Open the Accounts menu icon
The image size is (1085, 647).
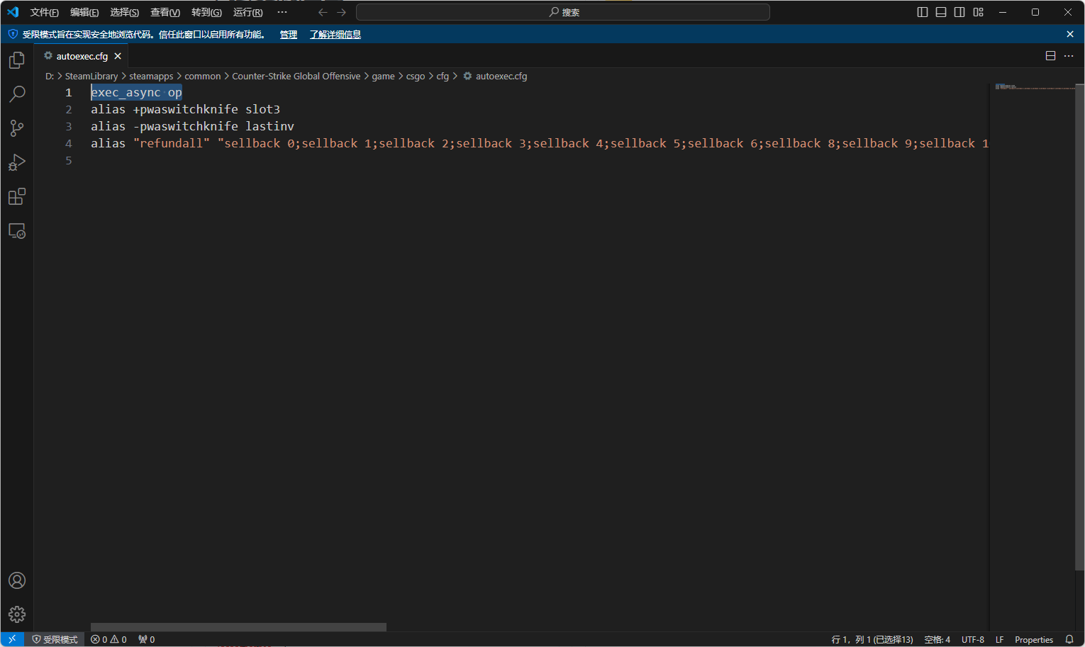[17, 580]
